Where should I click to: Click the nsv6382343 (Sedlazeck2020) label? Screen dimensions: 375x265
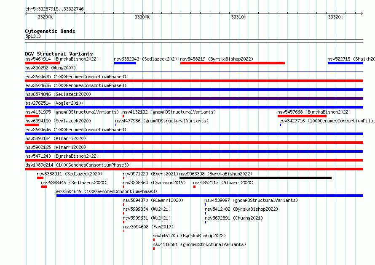147,59
